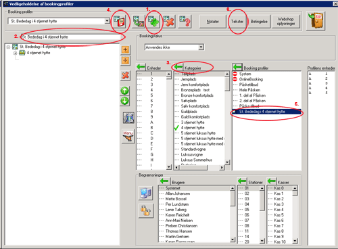Image resolution: width=338 pixels, height=249 pixels.
Task: Click the exit door icon
Action: (x=316, y=20)
